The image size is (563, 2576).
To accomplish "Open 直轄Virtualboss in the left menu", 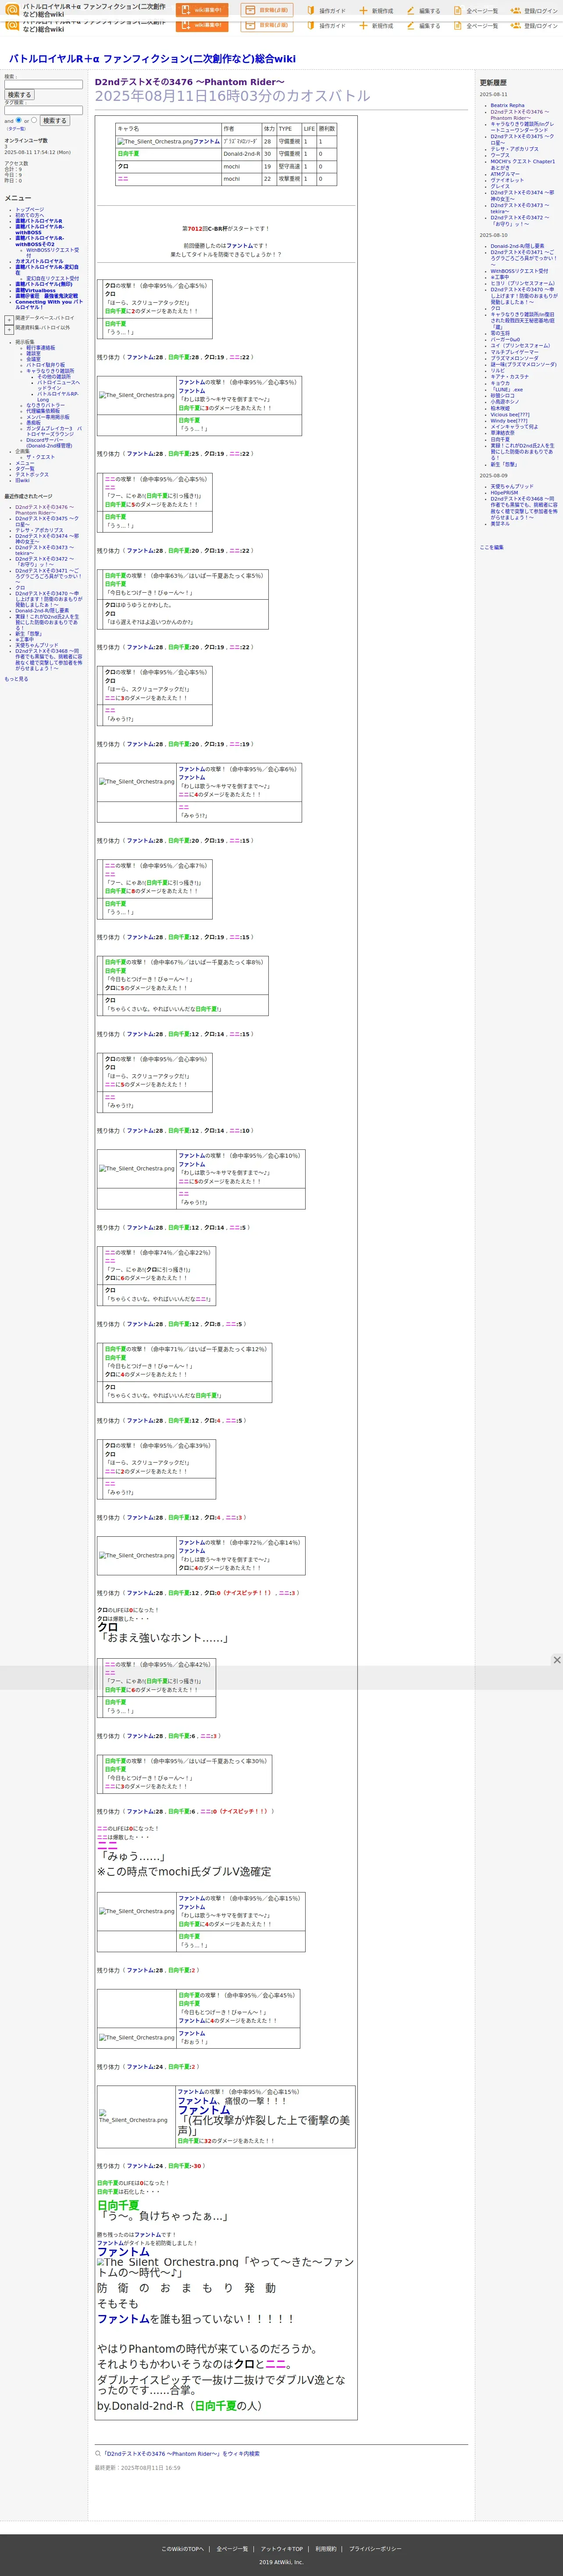I will (35, 291).
